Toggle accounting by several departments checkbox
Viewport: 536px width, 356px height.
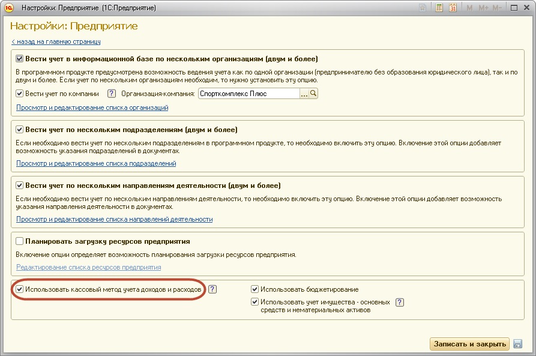pyautogui.click(x=19, y=130)
